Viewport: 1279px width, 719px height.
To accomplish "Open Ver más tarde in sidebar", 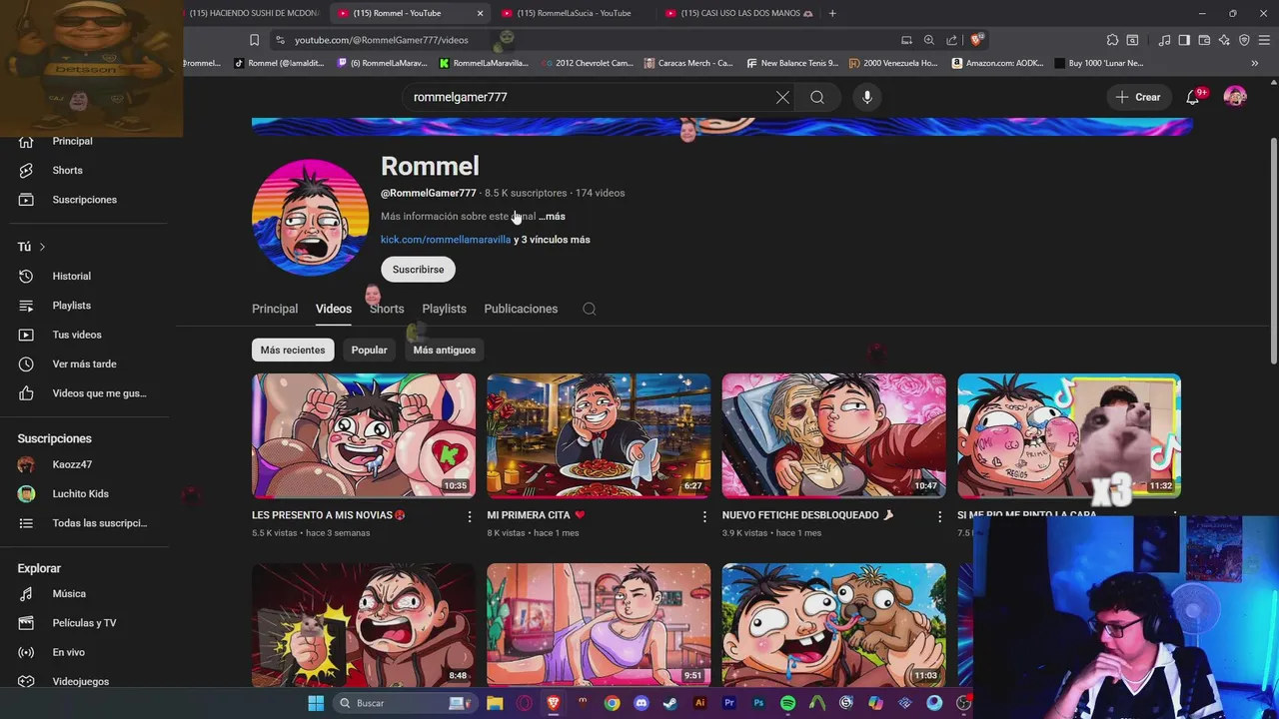I will click(84, 363).
